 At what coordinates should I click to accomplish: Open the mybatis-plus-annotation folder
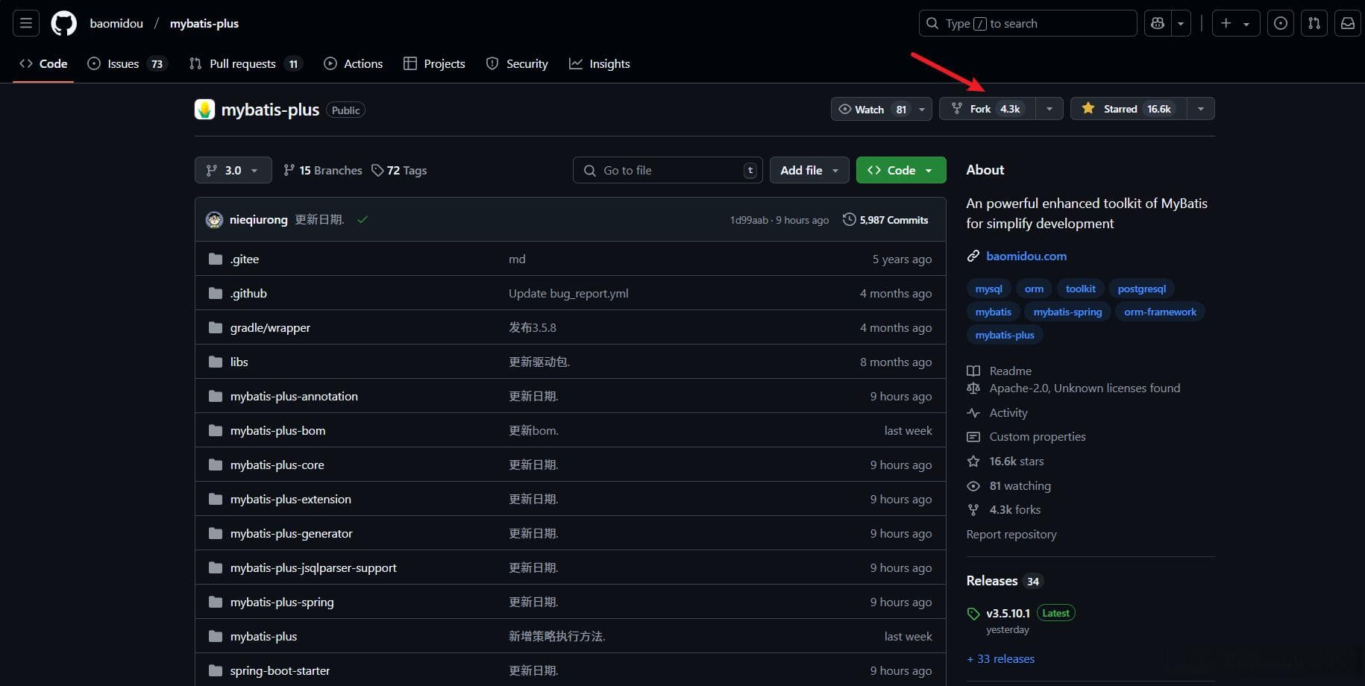294,396
